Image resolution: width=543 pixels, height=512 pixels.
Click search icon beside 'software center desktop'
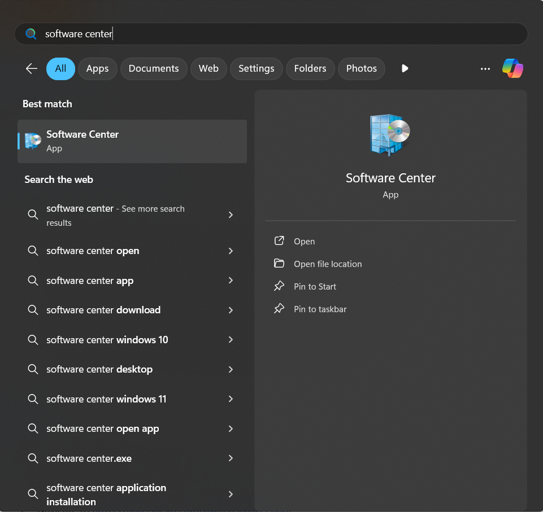coord(33,369)
